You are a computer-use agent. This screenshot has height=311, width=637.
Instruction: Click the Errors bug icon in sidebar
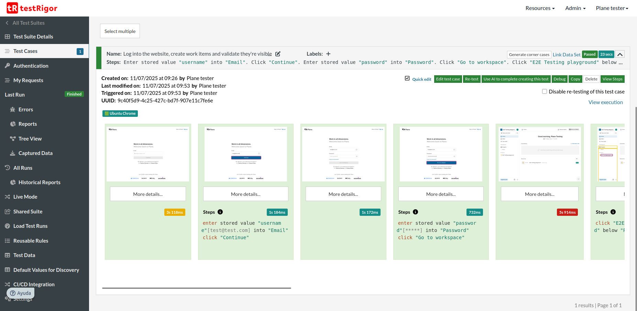13,110
